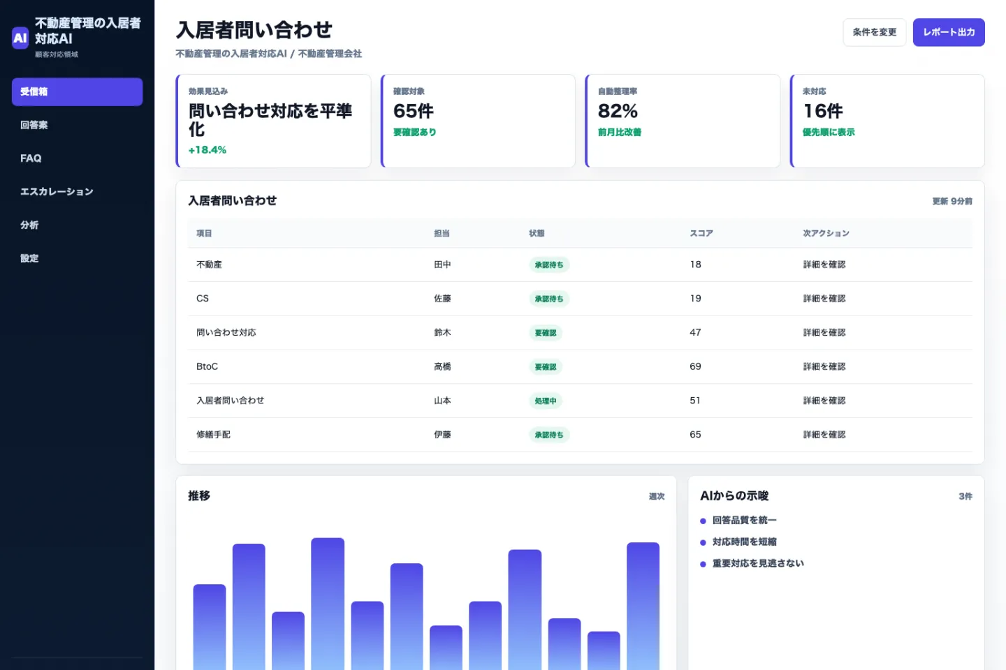Select the CS row item
This screenshot has width=1006, height=670.
pyautogui.click(x=203, y=299)
